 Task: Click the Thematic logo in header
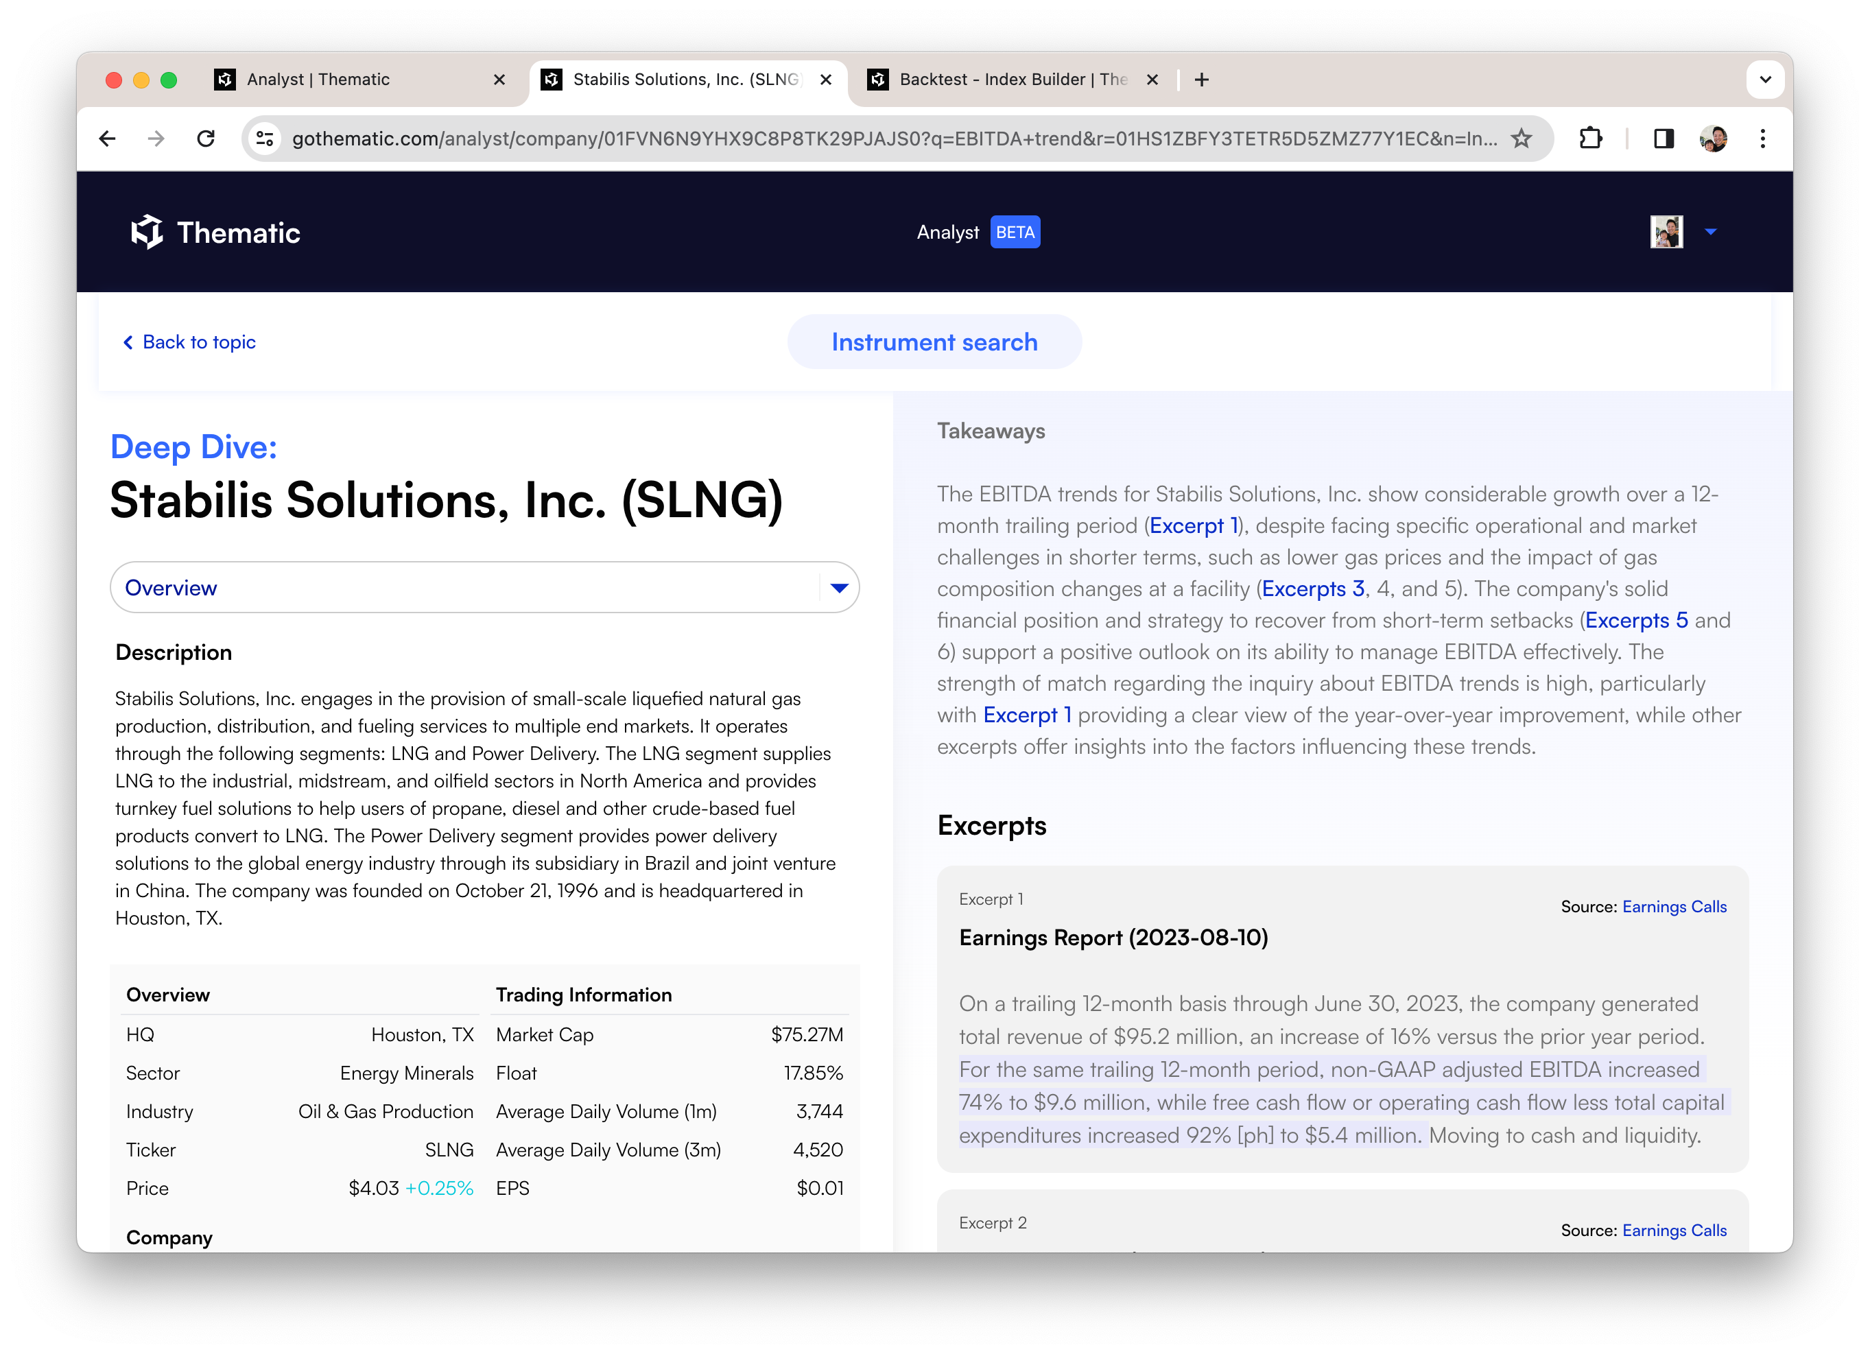(x=216, y=233)
